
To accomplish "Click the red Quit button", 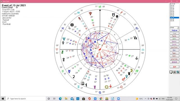I will 174,67.
